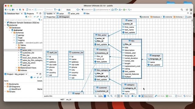The image size is (195, 109).
Task: Open the Auto commit mode field
Action: pyautogui.click(x=68, y=10)
